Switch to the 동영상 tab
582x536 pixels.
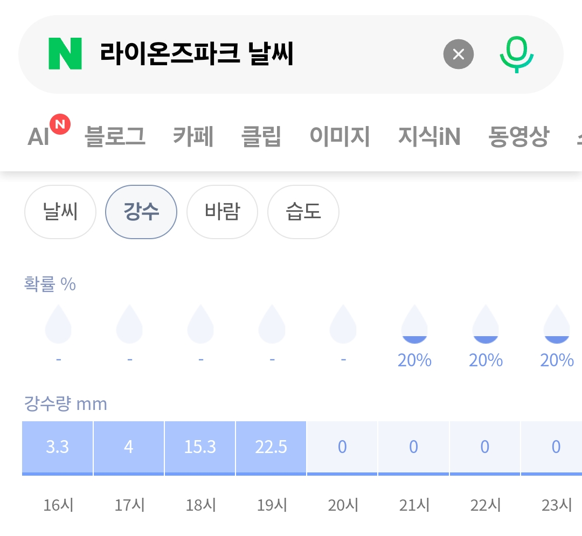(x=518, y=136)
